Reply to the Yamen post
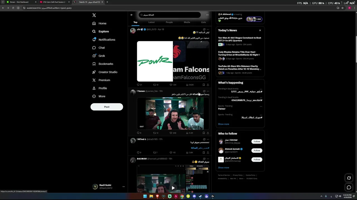 coord(139,133)
